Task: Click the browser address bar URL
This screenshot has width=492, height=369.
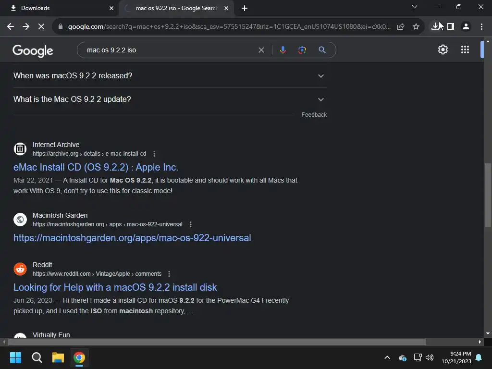Action: [229, 27]
